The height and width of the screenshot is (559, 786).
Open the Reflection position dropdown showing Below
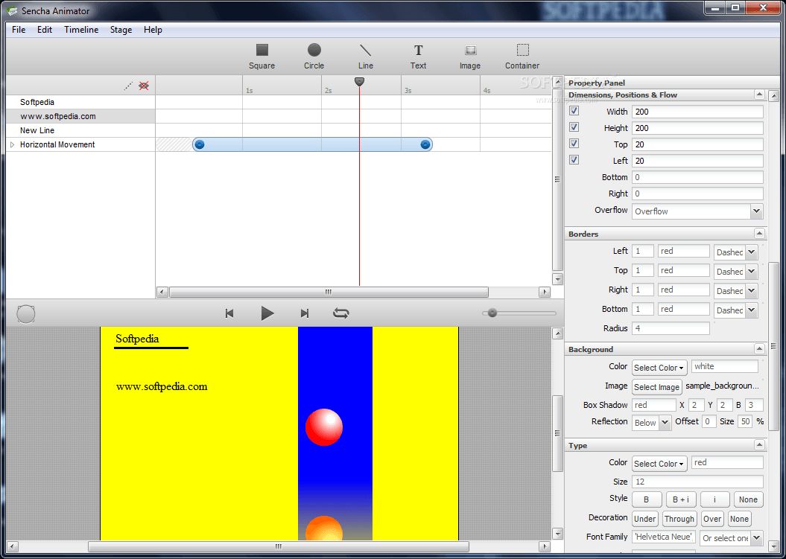651,422
